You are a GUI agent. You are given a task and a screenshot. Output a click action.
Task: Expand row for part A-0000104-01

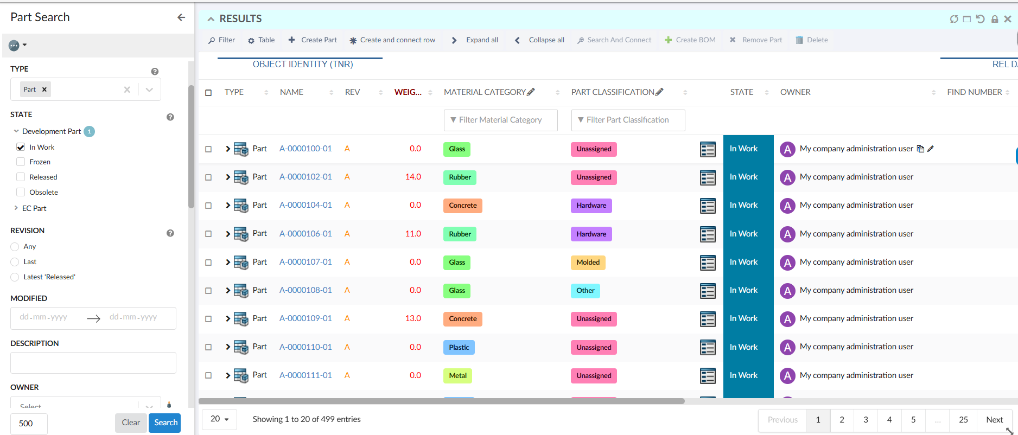coord(228,206)
